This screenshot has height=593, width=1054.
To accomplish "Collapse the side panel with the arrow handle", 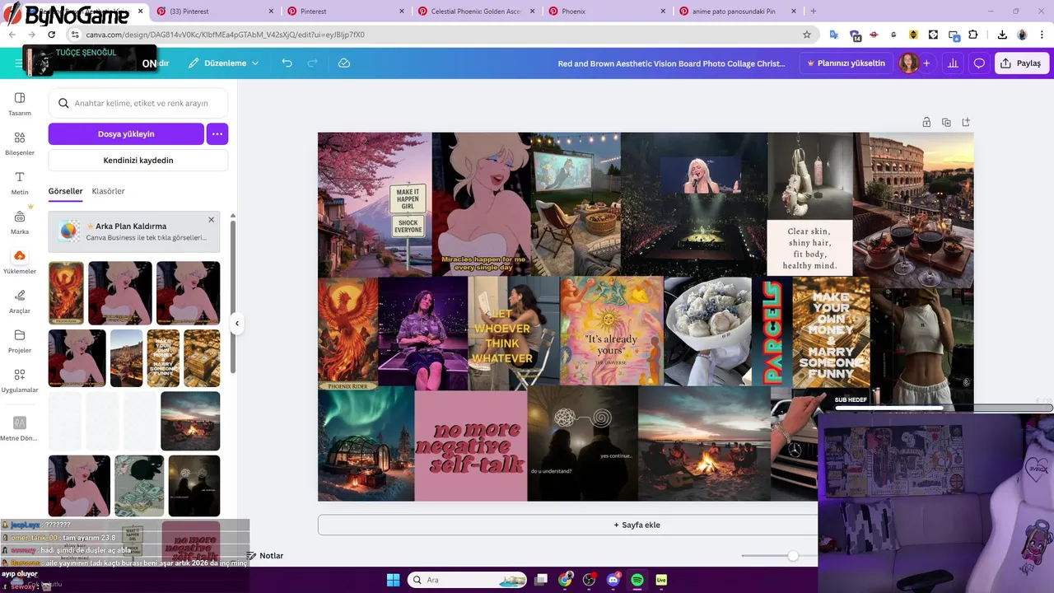I will 237,324.
